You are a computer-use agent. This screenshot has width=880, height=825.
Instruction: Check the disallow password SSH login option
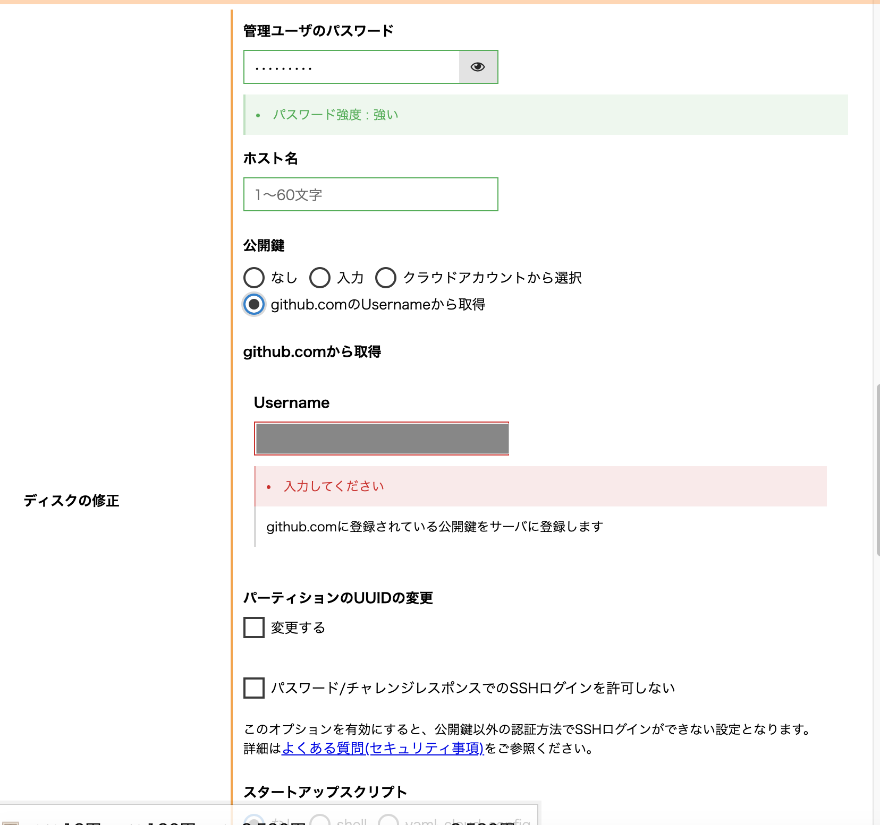pyautogui.click(x=253, y=688)
